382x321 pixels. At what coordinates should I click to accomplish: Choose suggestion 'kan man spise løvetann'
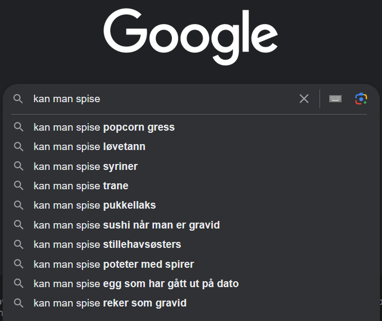pyautogui.click(x=89, y=147)
